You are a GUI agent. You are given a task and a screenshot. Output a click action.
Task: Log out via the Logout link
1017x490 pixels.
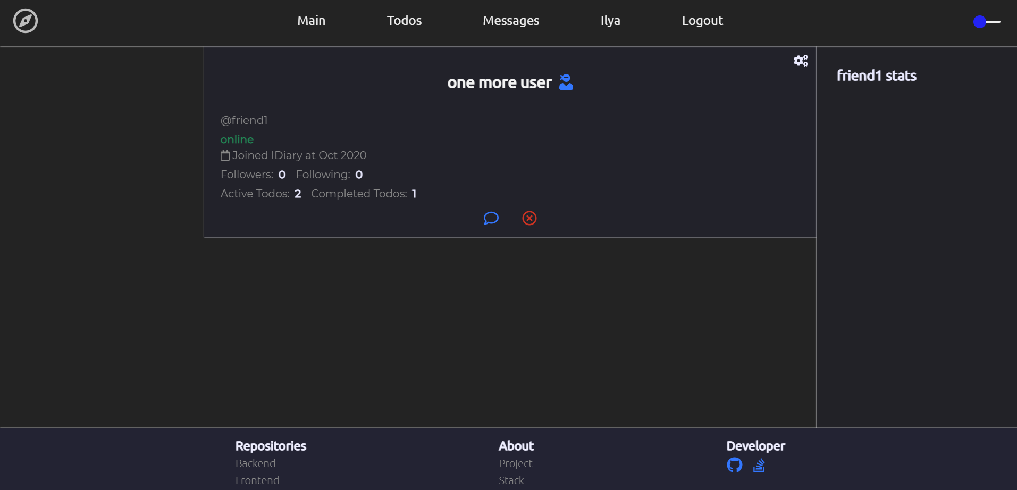click(x=702, y=21)
